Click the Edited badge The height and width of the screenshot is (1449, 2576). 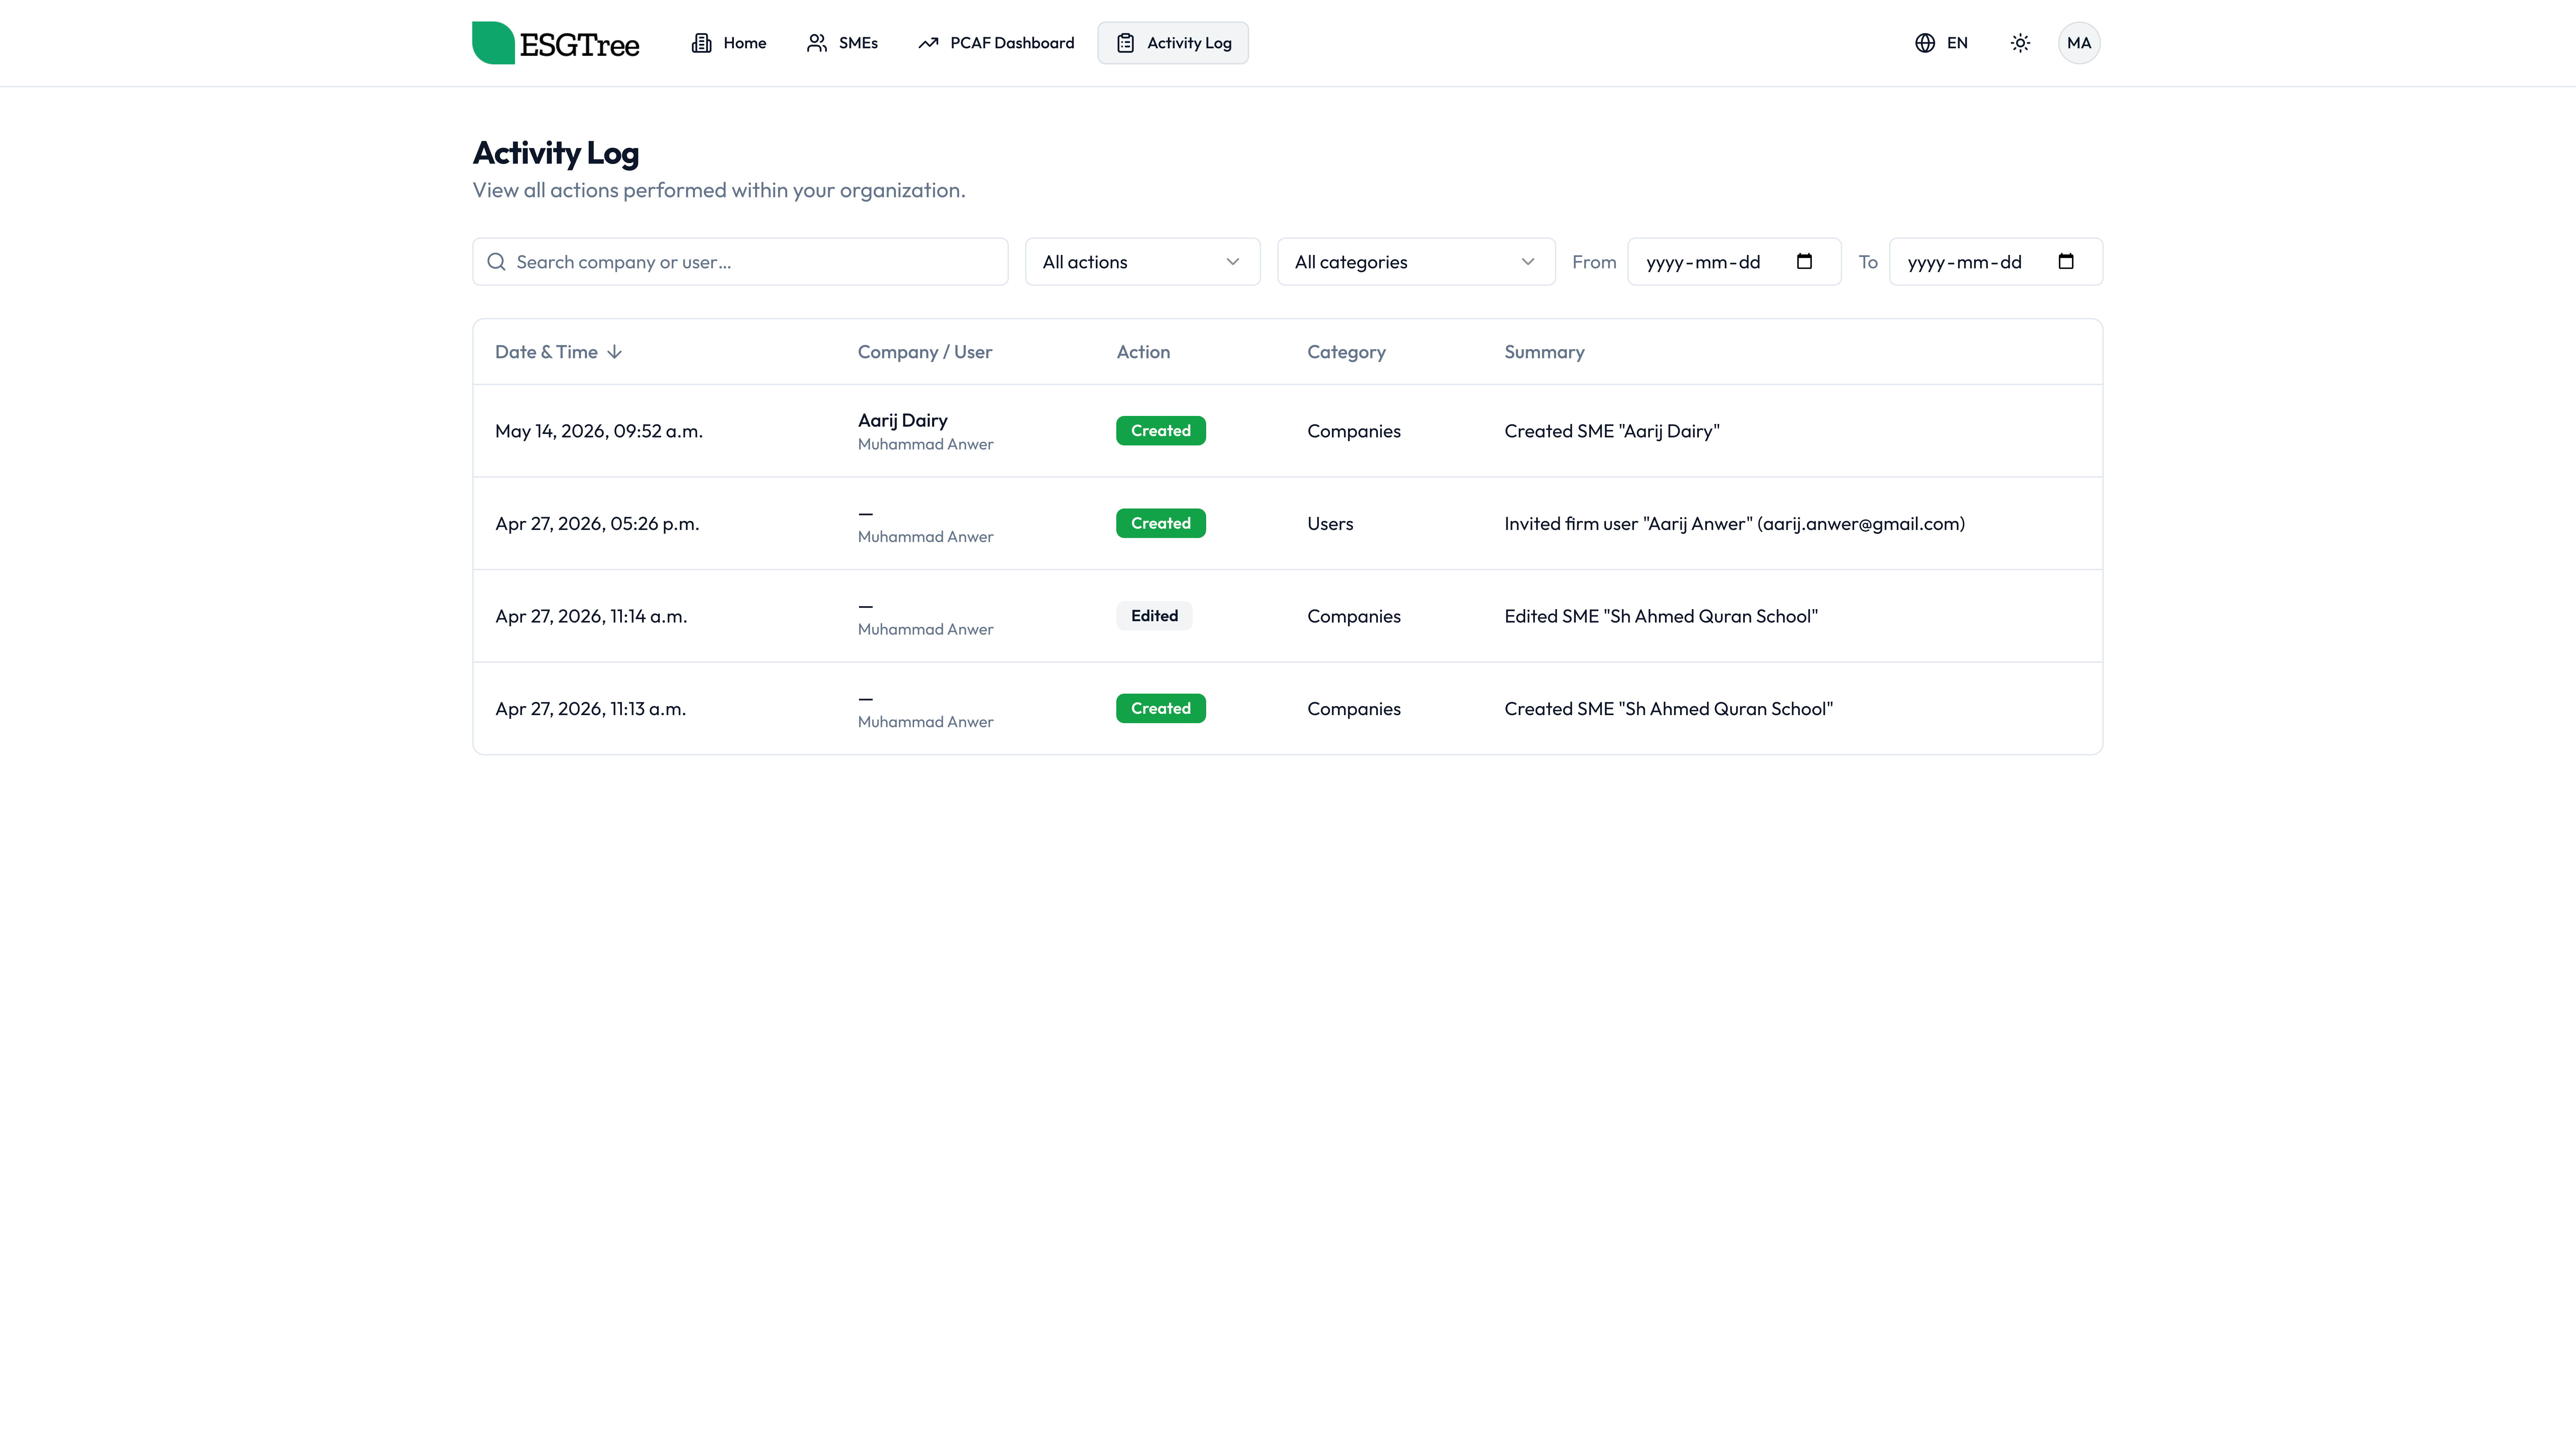click(x=1154, y=616)
